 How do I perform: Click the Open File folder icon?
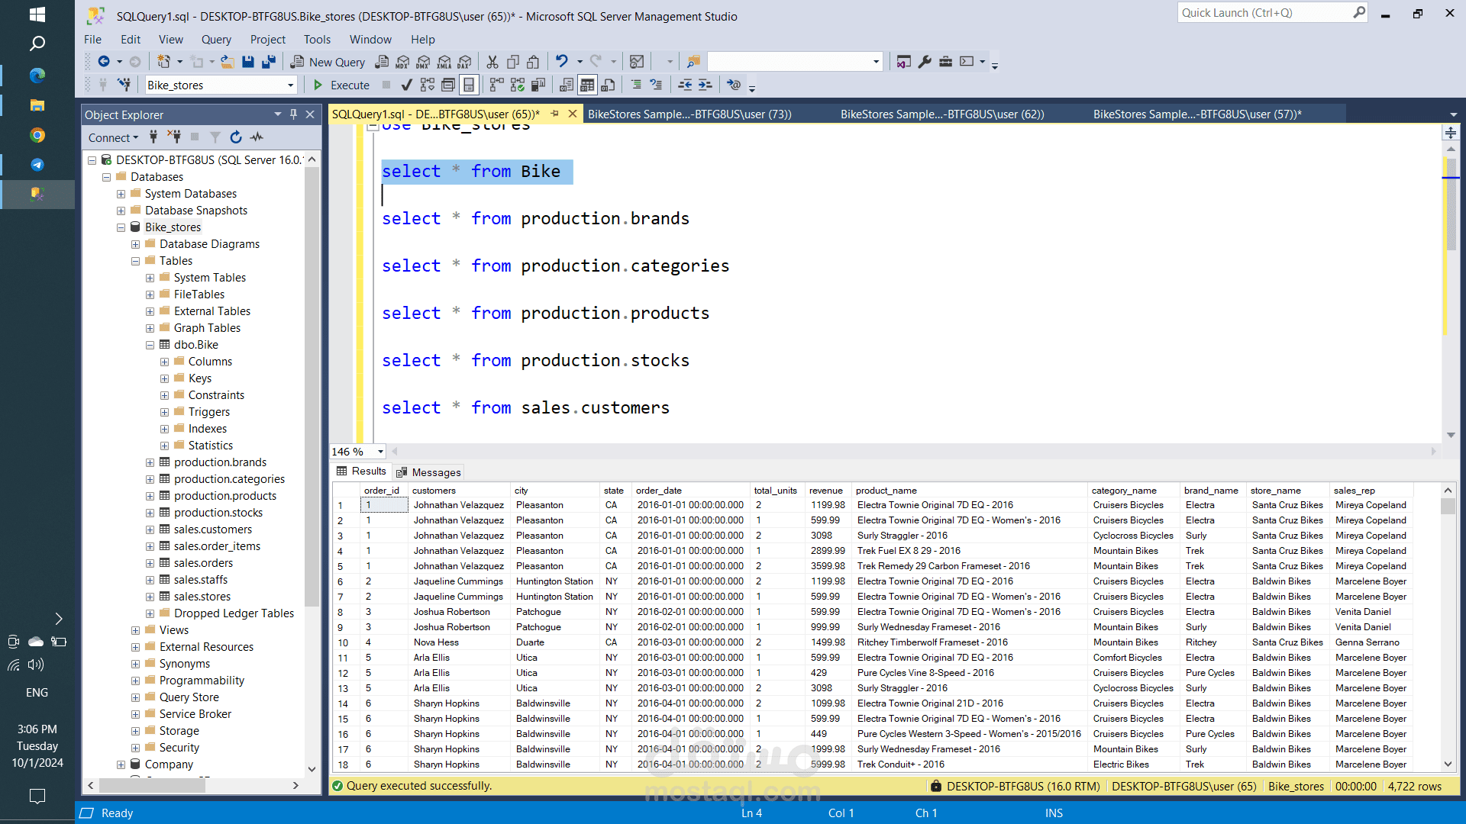227,62
